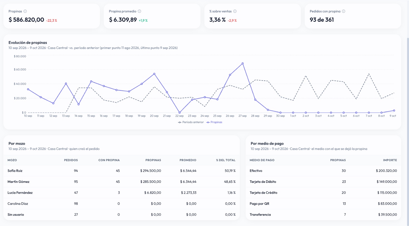This screenshot has width=409, height=226.
Task: Click the Evolución de propinas chart title
Action: (x=28, y=43)
